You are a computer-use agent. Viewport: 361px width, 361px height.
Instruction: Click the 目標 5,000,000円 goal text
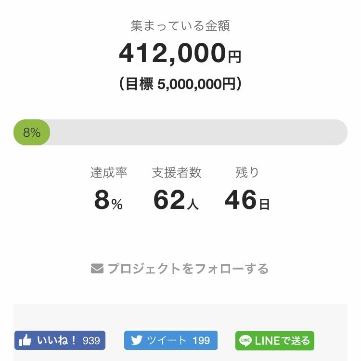[180, 85]
